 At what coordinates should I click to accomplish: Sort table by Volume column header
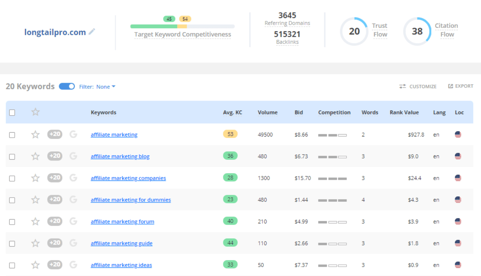pos(267,112)
